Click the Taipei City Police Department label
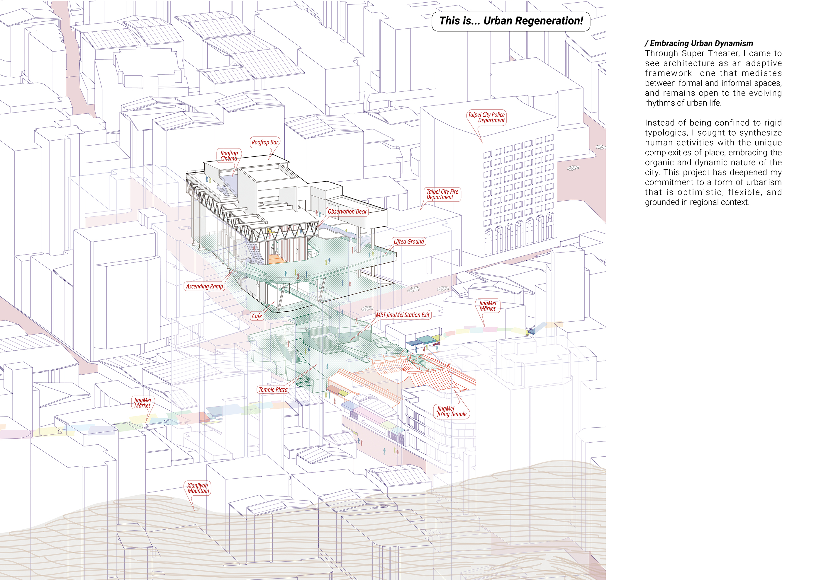This screenshot has height=580, width=821. click(x=486, y=117)
